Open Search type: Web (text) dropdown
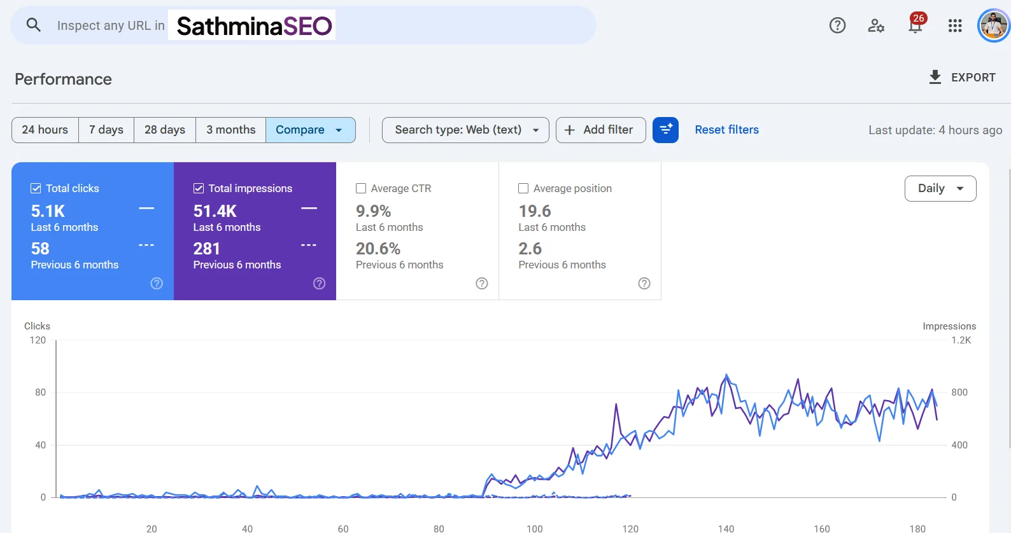 coord(465,130)
